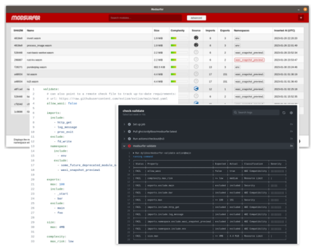Click the unknown source icon dated 2023-01-31 15:52:35
The image size is (315, 250).
coord(196,96)
